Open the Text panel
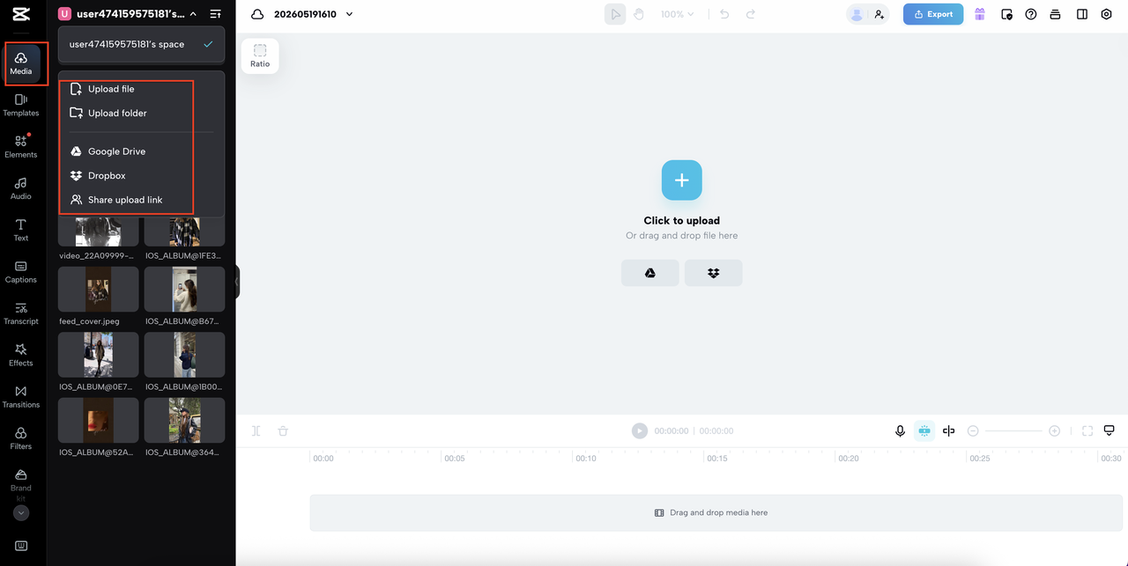 click(21, 230)
